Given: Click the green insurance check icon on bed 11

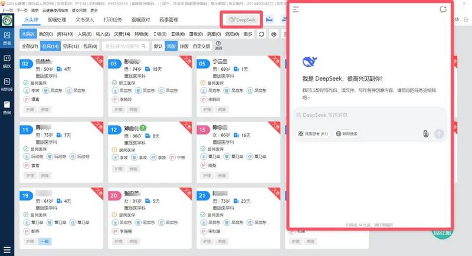Looking at the screenshot, I should 26,149.
